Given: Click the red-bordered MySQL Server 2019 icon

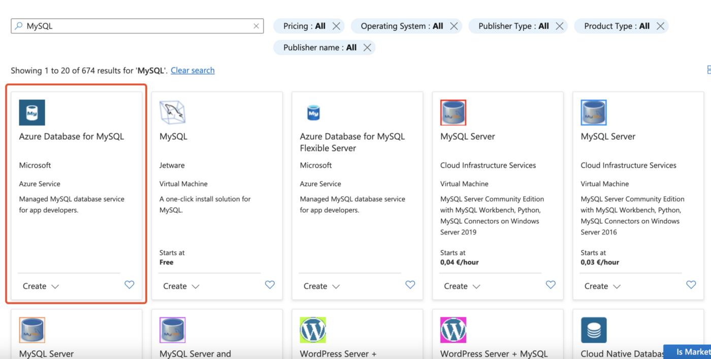Looking at the screenshot, I should tap(453, 113).
